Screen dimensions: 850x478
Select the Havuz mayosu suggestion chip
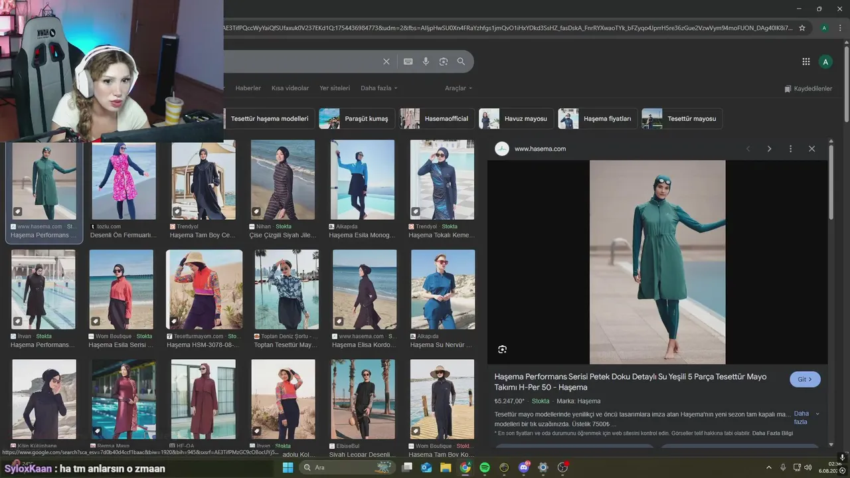516,119
